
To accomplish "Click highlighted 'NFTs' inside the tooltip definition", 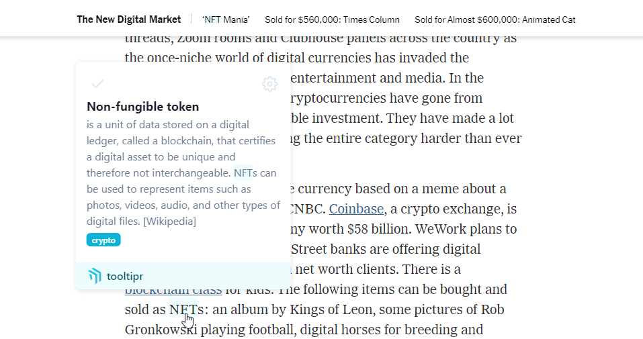I will 243,173.
